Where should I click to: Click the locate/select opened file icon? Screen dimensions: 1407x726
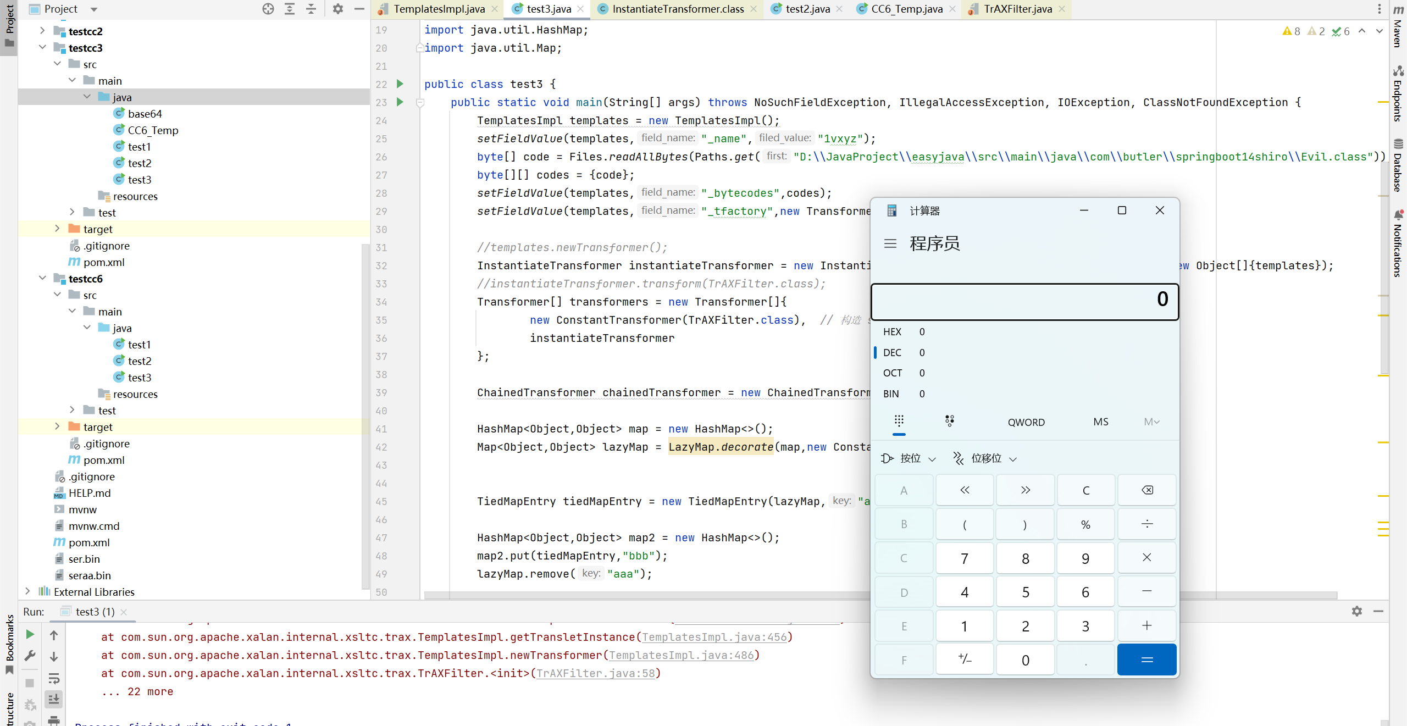pos(268,9)
